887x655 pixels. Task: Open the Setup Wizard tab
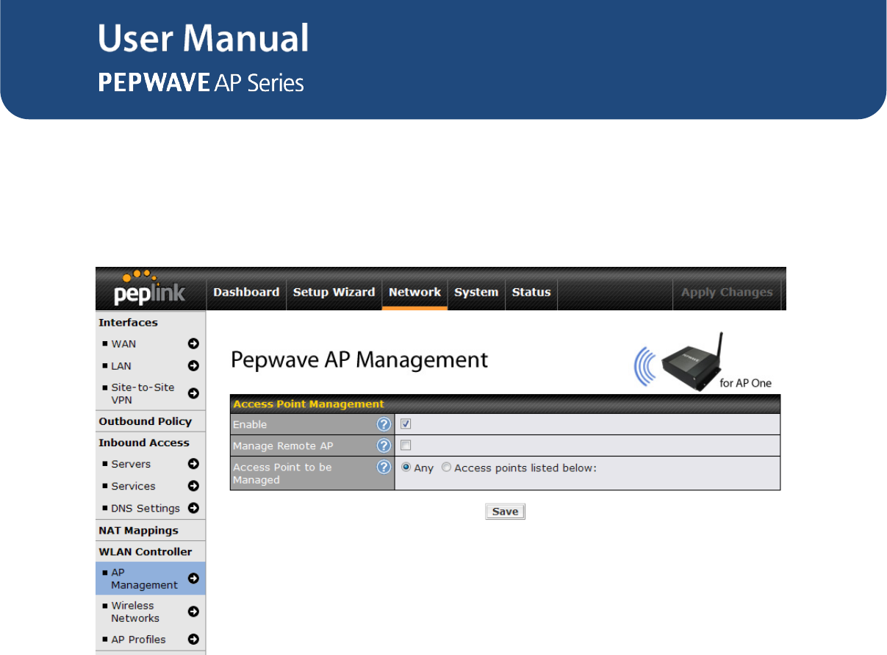tap(334, 292)
